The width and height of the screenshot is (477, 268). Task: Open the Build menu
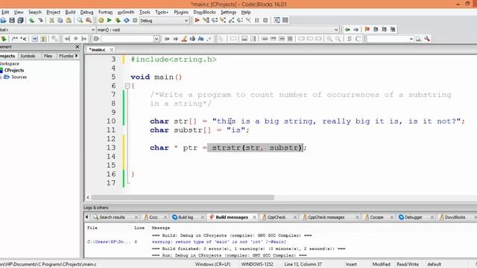pyautogui.click(x=70, y=12)
